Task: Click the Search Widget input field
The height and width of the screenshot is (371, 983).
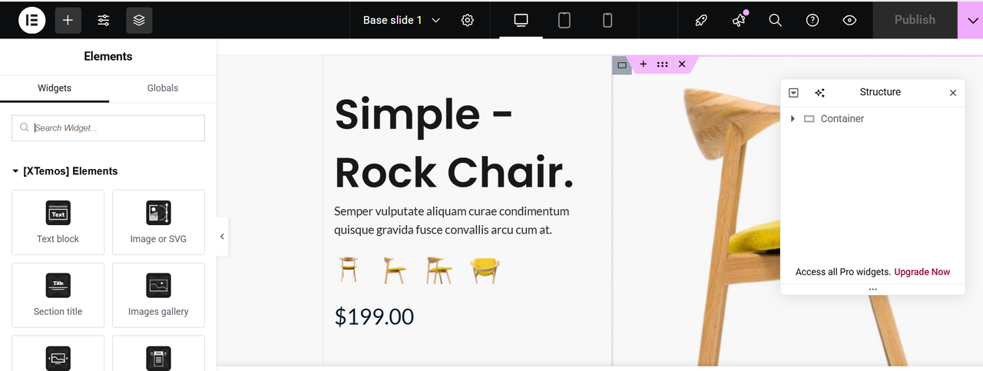Action: click(x=108, y=128)
